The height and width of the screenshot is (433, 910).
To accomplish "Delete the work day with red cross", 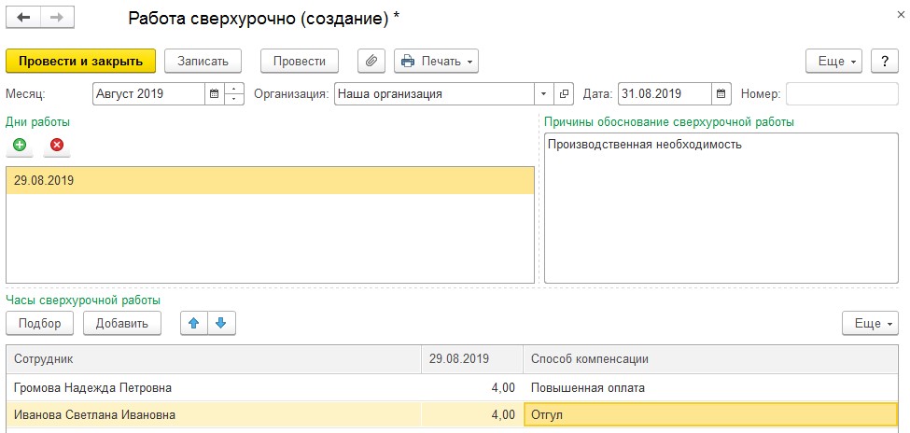I will click(56, 145).
